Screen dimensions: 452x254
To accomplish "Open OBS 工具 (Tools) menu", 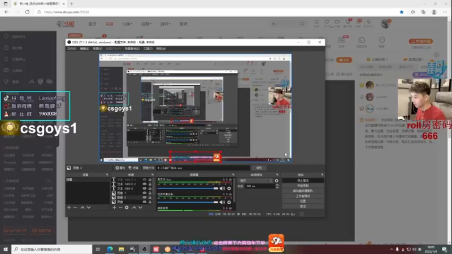I will 147,49.
